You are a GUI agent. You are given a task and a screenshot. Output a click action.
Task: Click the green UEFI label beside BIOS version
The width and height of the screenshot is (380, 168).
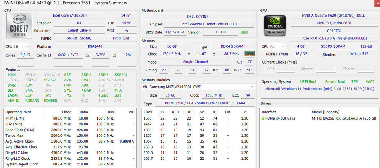click(244, 32)
